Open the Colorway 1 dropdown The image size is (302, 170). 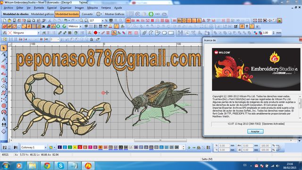pos(45,147)
